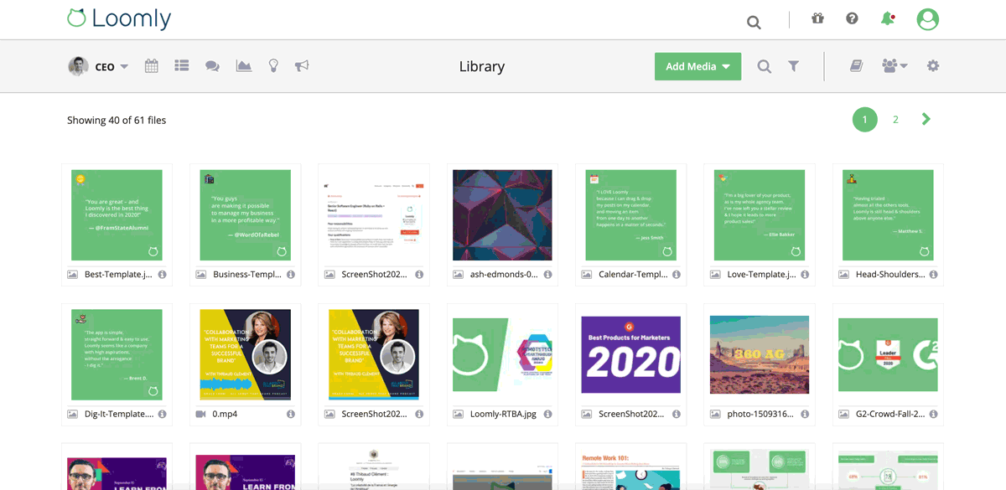View Analytics via the chart icon
Image resolution: width=1006 pixels, height=490 pixels.
243,65
